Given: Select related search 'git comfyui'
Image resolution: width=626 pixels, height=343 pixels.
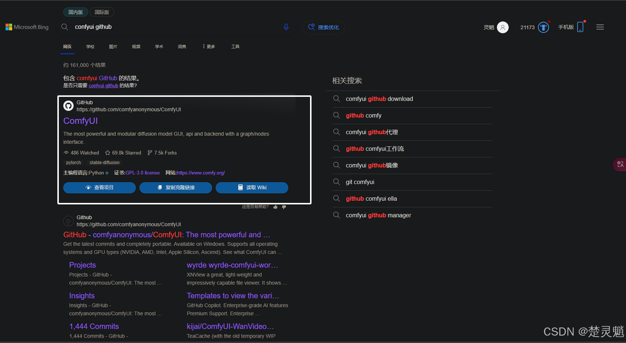Looking at the screenshot, I should click(x=360, y=182).
